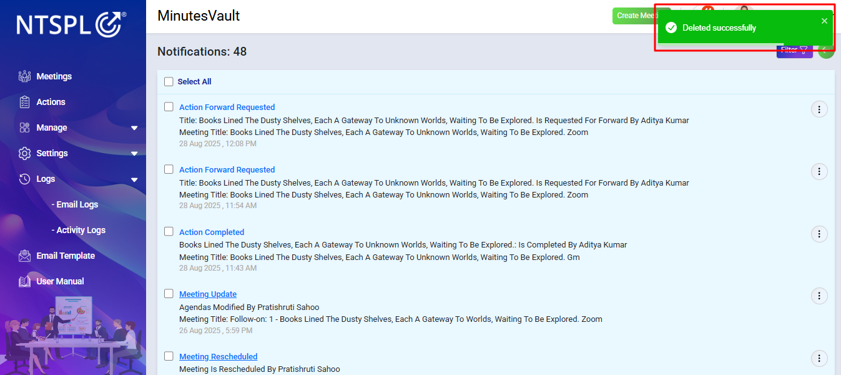Open Meetings via its sidebar icon

24,76
